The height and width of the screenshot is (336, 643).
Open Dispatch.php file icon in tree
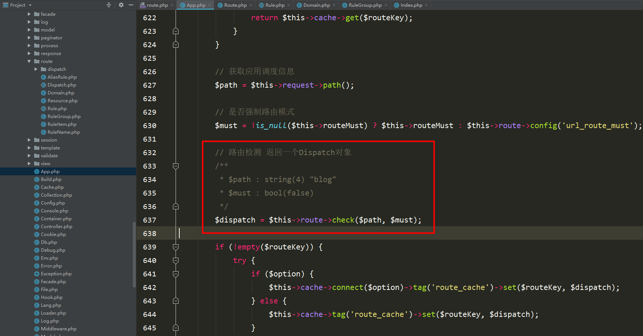click(44, 85)
